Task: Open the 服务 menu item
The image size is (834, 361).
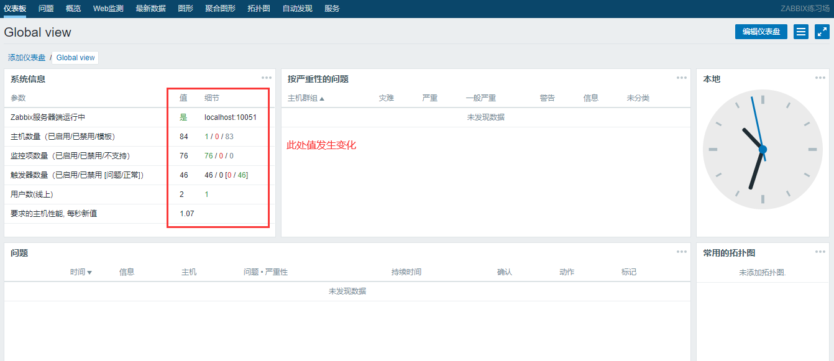Action: click(332, 9)
